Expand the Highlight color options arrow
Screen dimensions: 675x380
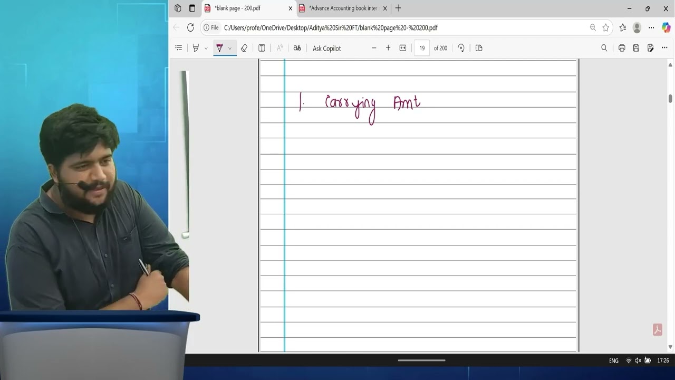click(x=206, y=48)
